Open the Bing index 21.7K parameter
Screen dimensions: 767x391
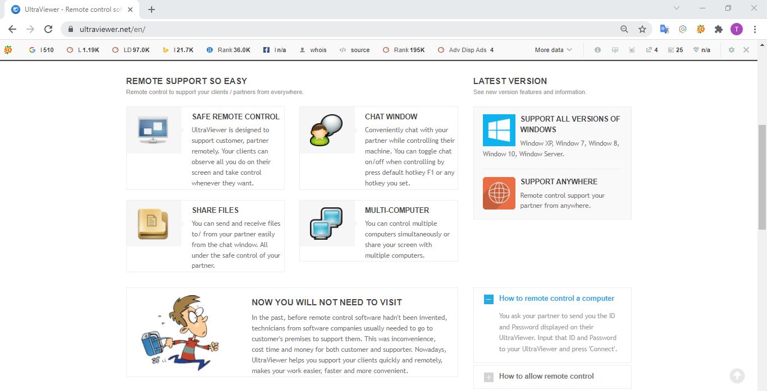click(178, 50)
